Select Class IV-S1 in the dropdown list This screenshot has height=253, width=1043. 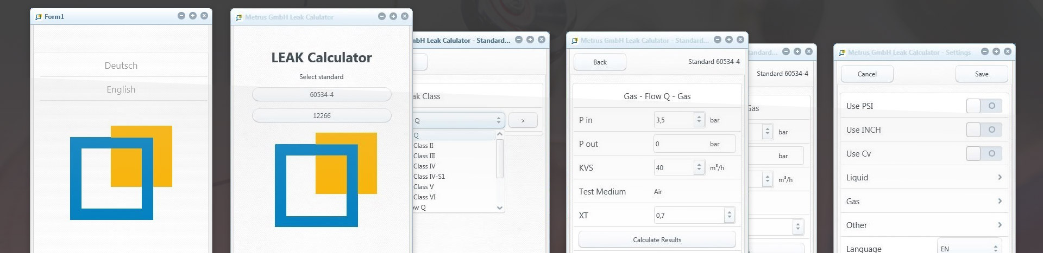[429, 177]
